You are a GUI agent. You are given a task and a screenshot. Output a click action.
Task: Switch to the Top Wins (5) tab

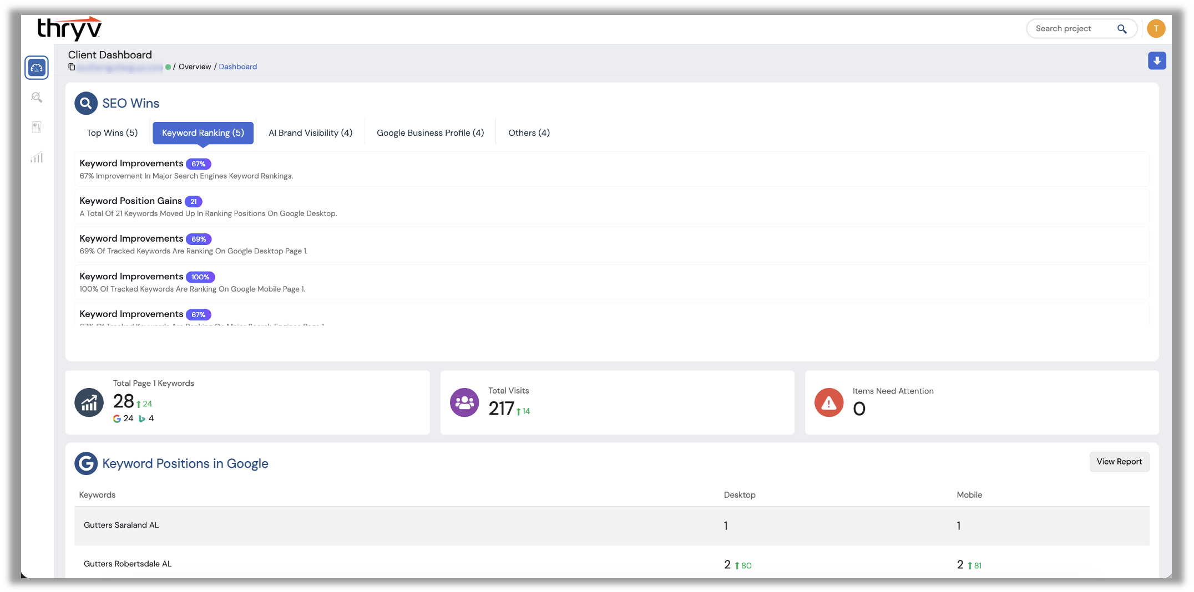(x=112, y=133)
